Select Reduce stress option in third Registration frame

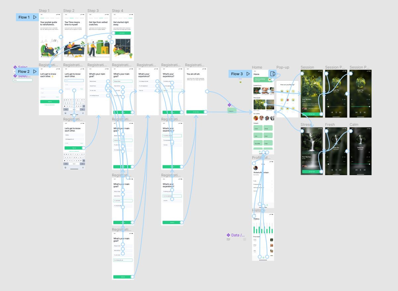tap(98, 81)
